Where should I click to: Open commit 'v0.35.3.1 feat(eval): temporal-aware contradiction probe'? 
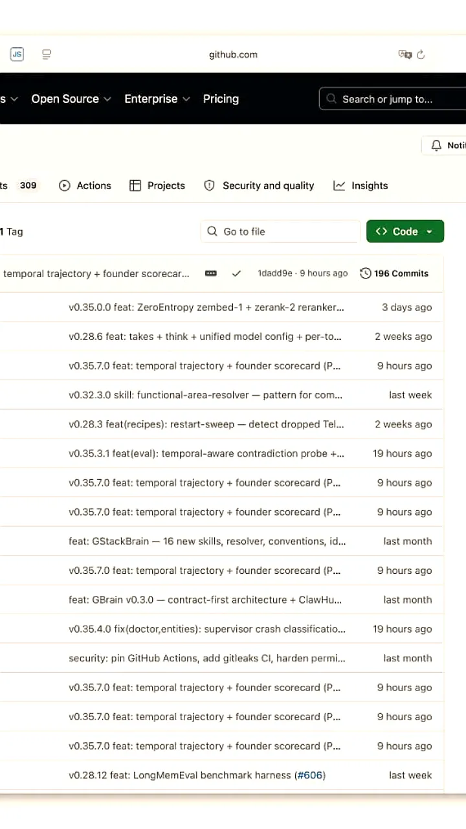(x=206, y=453)
